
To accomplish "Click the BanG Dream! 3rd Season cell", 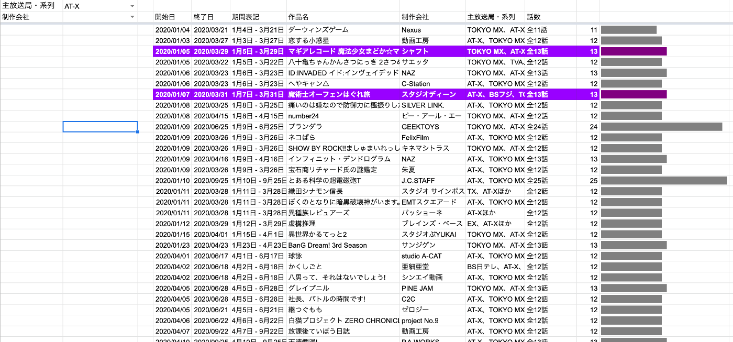I will pos(343,245).
